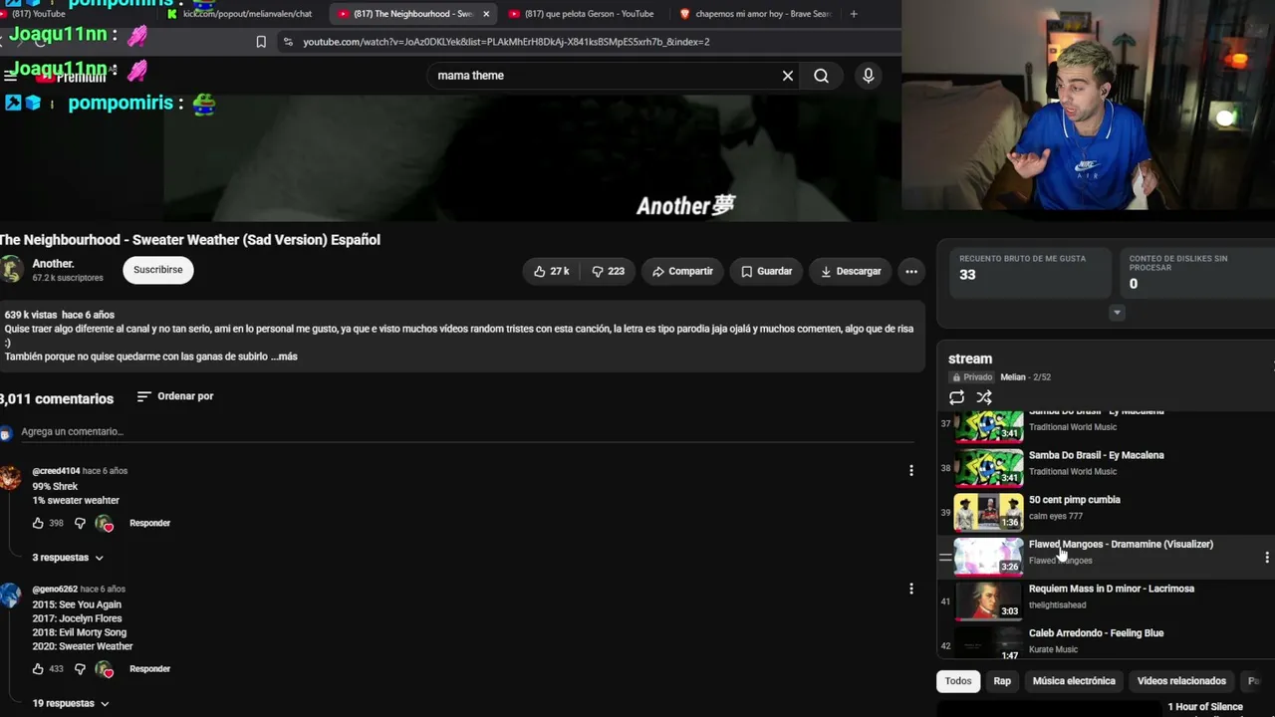Play 'Caleb Arredondo - Feeling Blue' title
Image resolution: width=1275 pixels, height=717 pixels.
point(1096,633)
